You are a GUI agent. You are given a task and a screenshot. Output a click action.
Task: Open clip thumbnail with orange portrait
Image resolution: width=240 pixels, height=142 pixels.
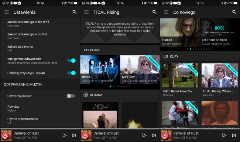click(220, 113)
